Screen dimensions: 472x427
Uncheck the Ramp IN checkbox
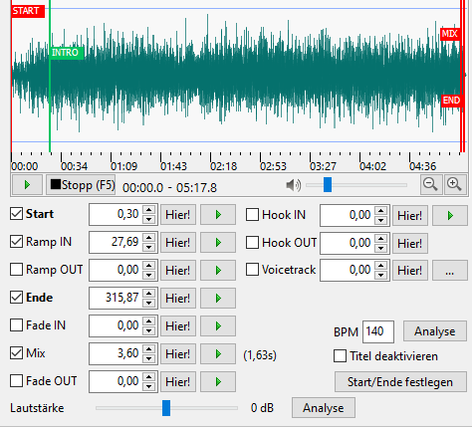click(16, 242)
